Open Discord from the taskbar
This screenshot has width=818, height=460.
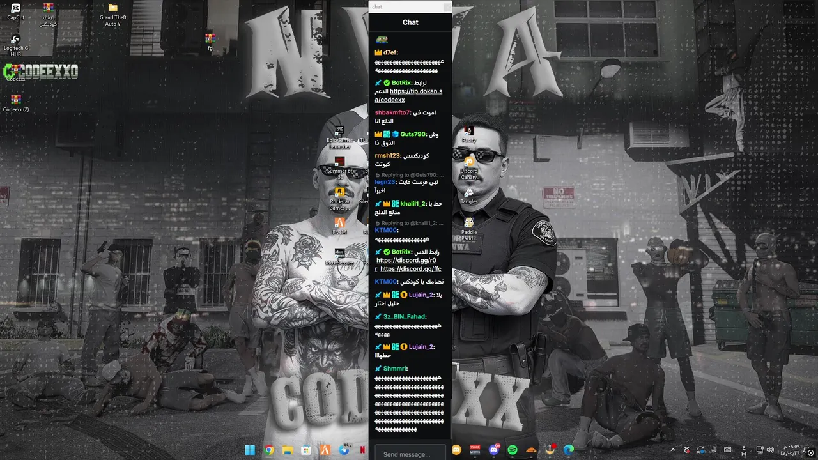(x=494, y=450)
